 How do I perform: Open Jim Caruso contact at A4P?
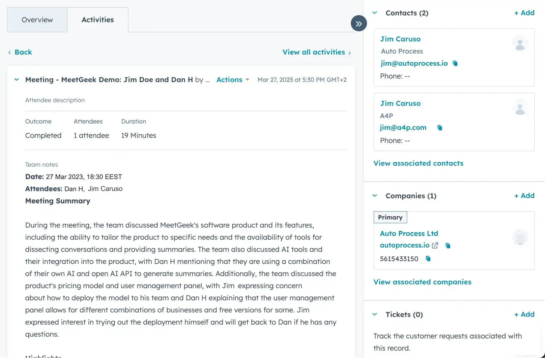tap(400, 103)
